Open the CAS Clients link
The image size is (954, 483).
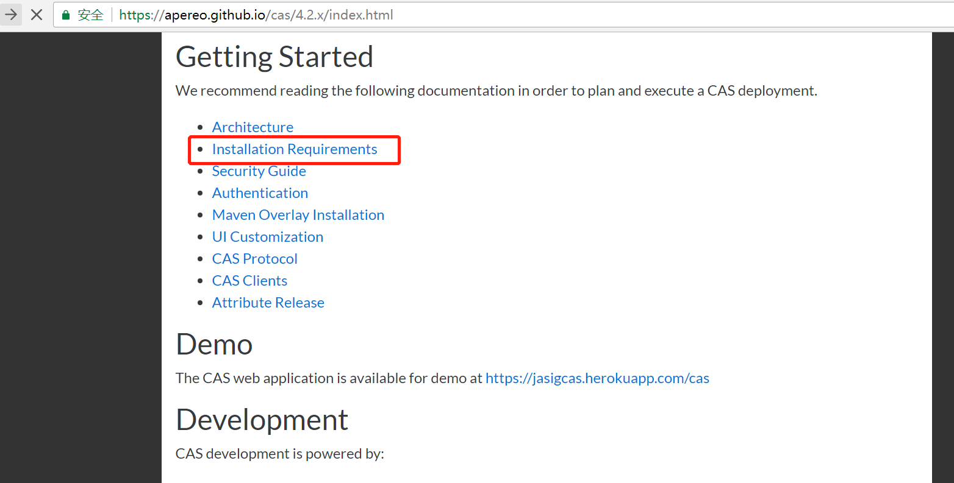[x=249, y=281]
